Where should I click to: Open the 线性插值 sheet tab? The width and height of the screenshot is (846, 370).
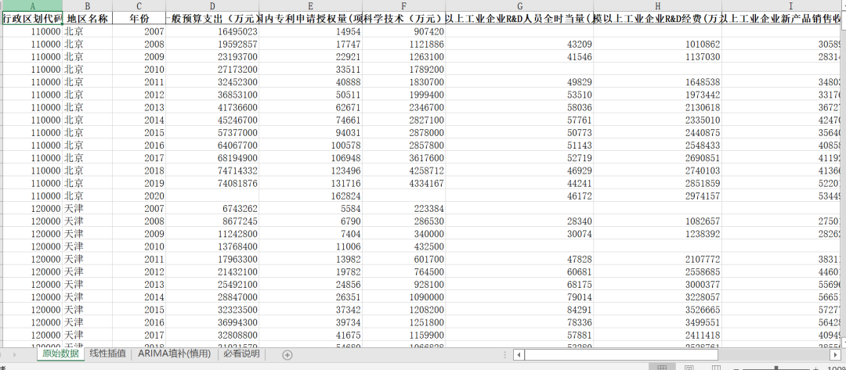pyautogui.click(x=108, y=354)
